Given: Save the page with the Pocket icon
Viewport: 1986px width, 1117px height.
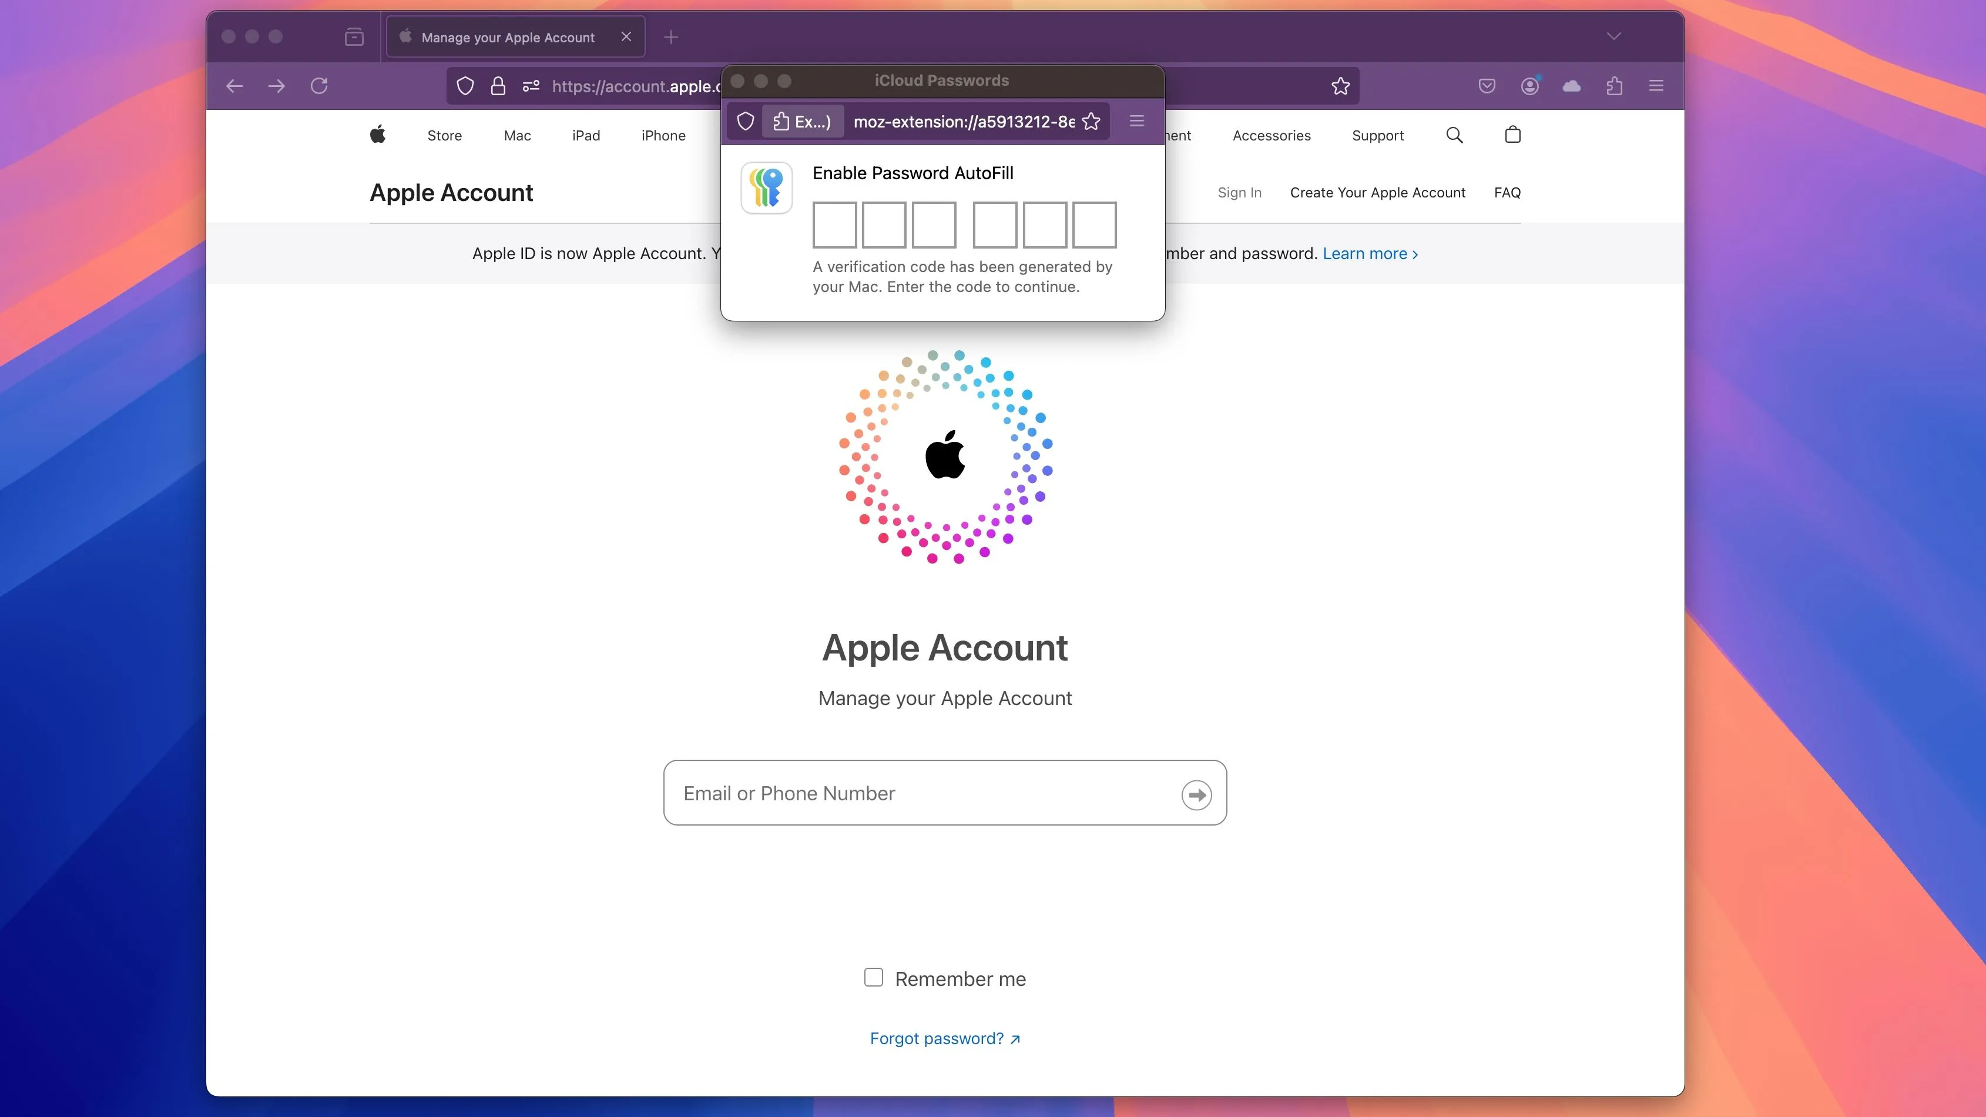Looking at the screenshot, I should 1487,86.
